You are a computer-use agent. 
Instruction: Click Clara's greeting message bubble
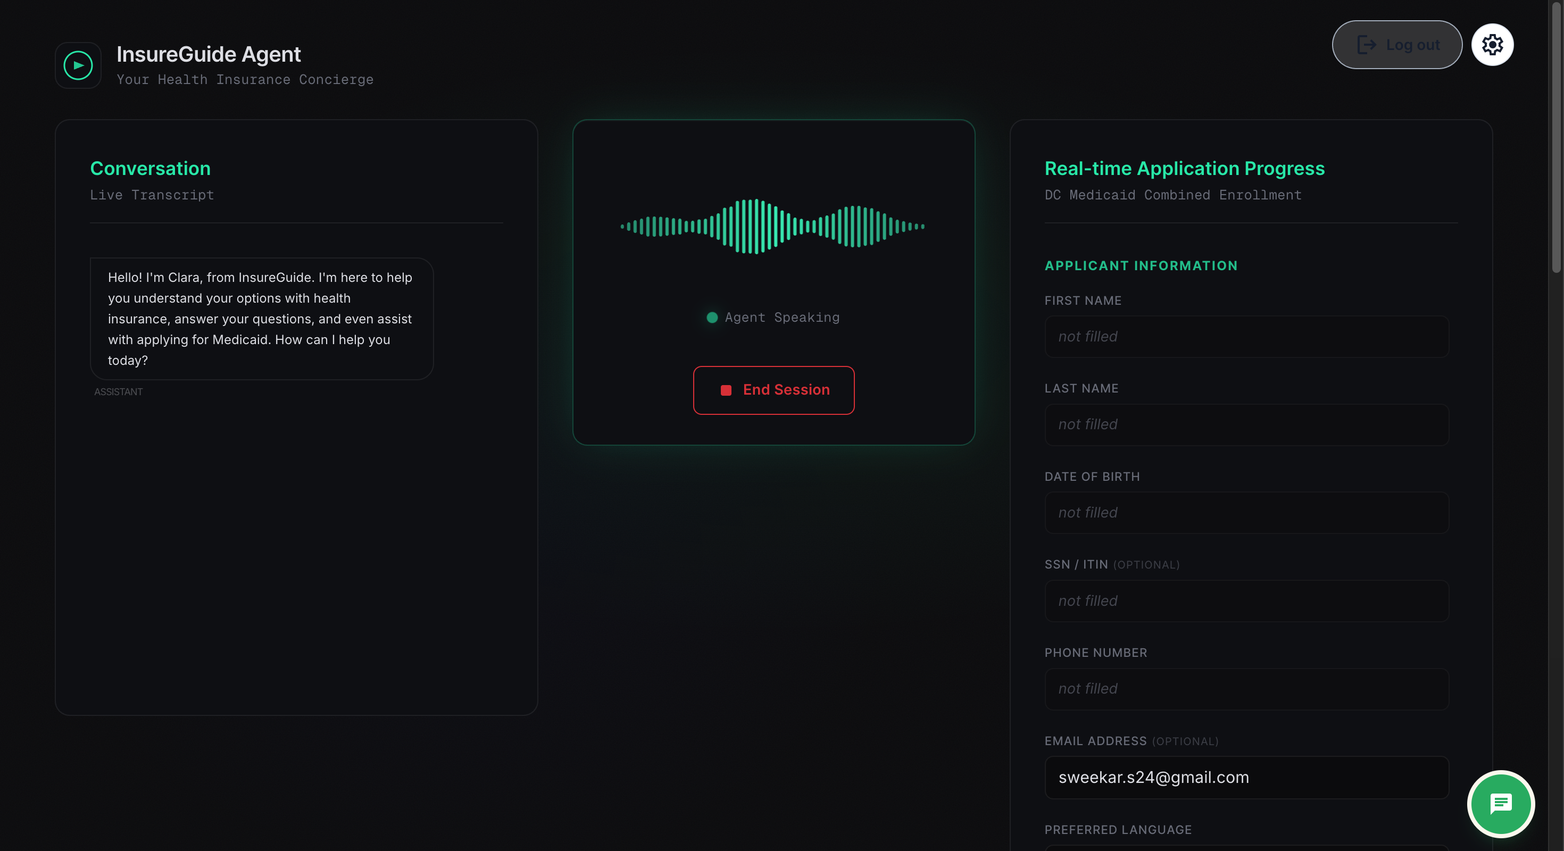tap(261, 319)
